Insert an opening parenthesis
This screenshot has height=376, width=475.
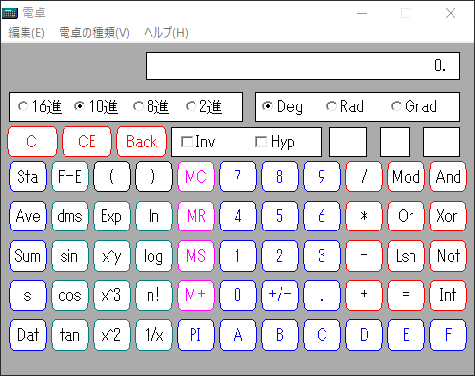click(111, 177)
